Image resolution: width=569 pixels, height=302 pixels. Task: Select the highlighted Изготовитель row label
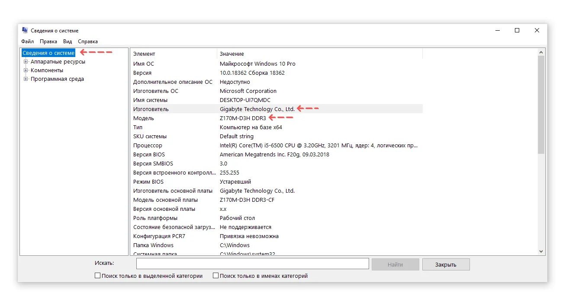pyautogui.click(x=151, y=109)
